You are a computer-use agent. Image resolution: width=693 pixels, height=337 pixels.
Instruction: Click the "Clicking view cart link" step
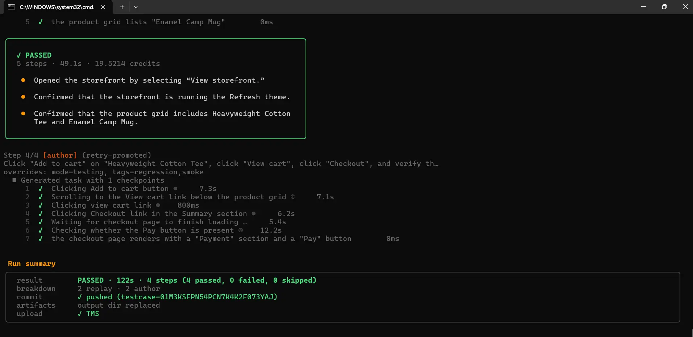pos(101,205)
